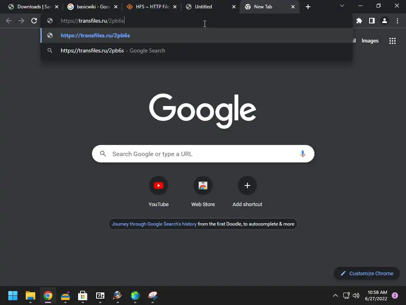Open the Google apps grid
The width and height of the screenshot is (406, 305).
coord(392,41)
